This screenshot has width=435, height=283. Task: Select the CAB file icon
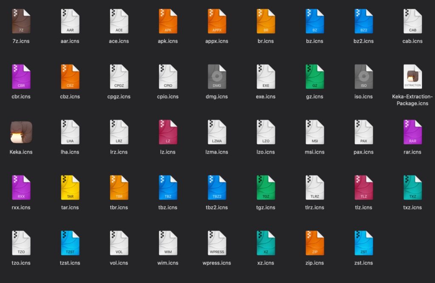(x=412, y=21)
